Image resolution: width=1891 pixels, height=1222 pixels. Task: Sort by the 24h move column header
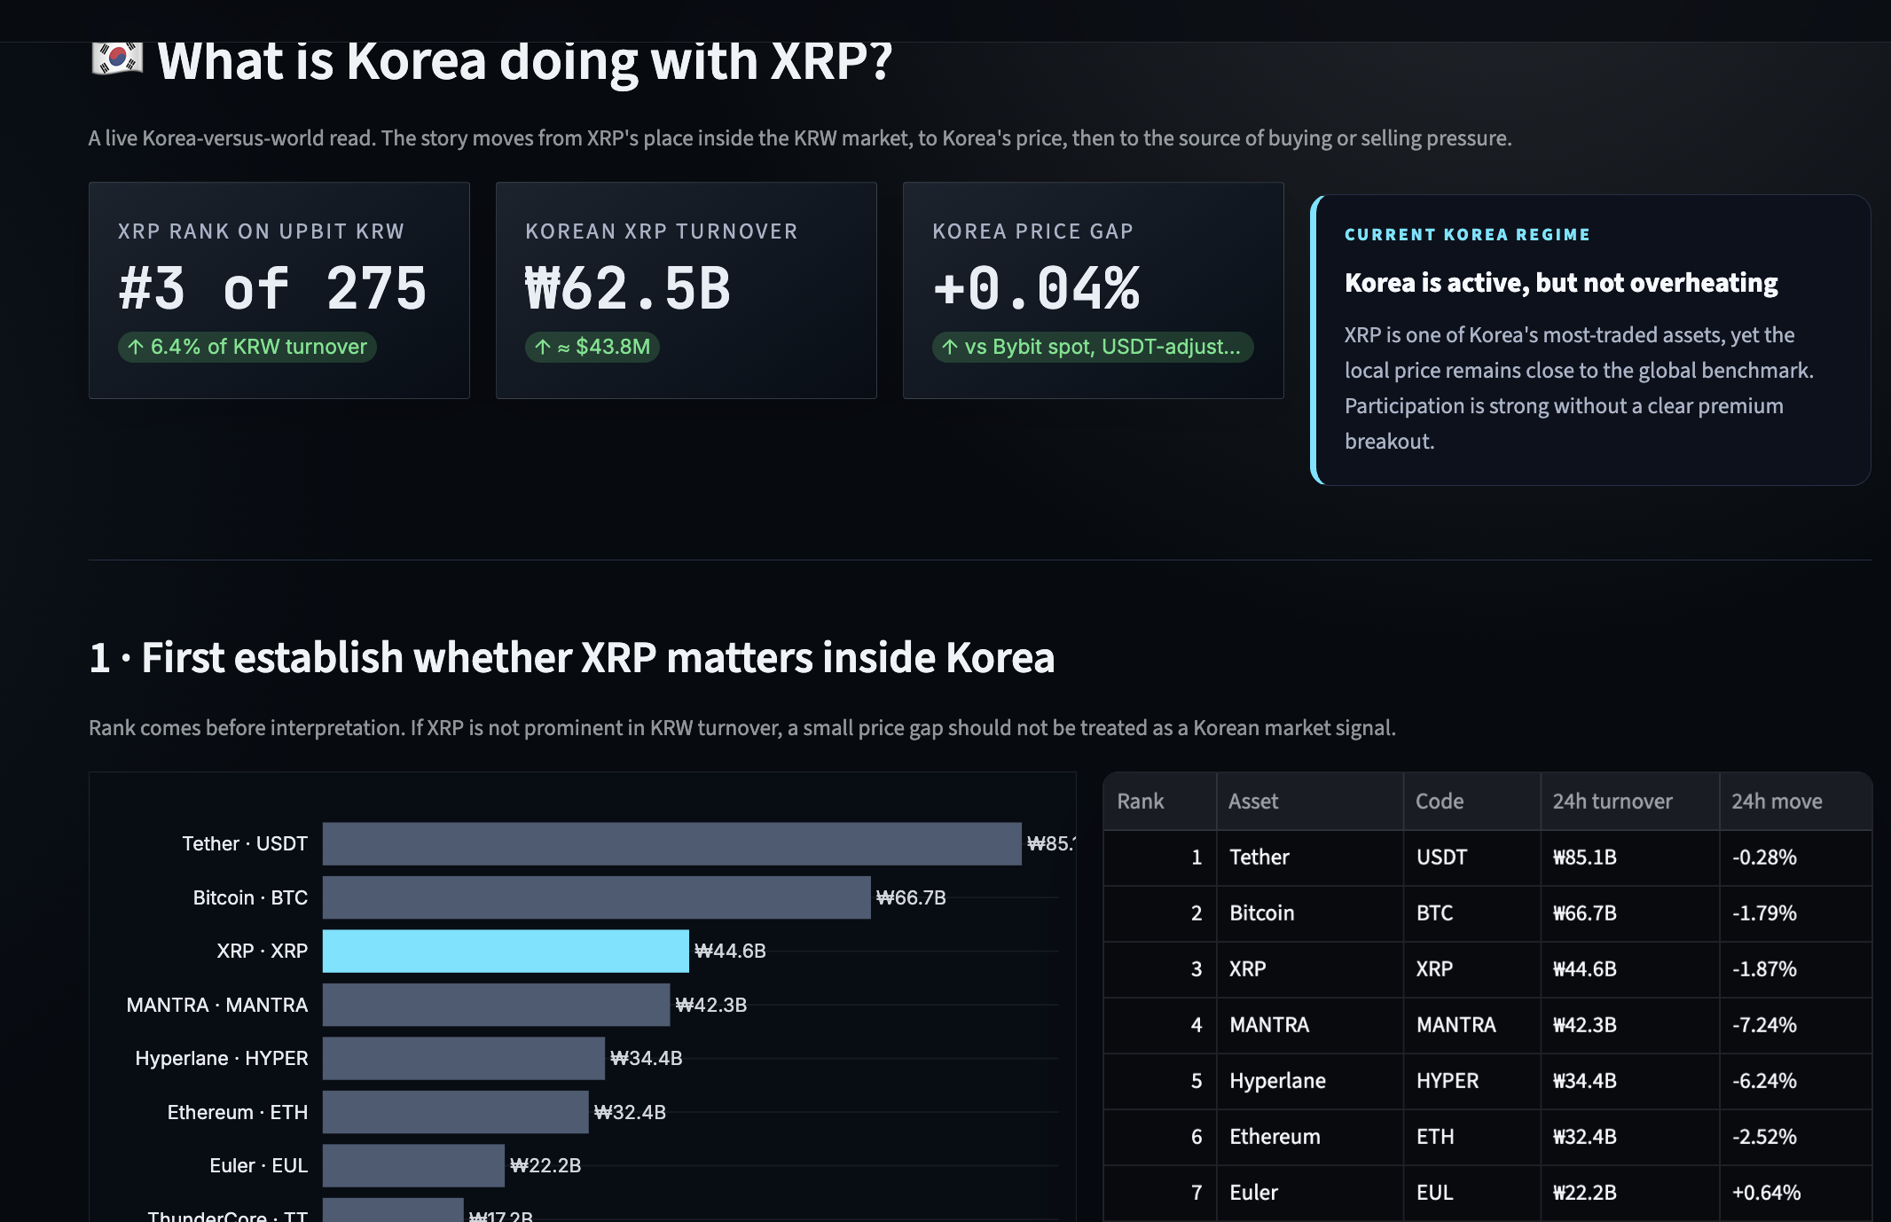(x=1795, y=802)
